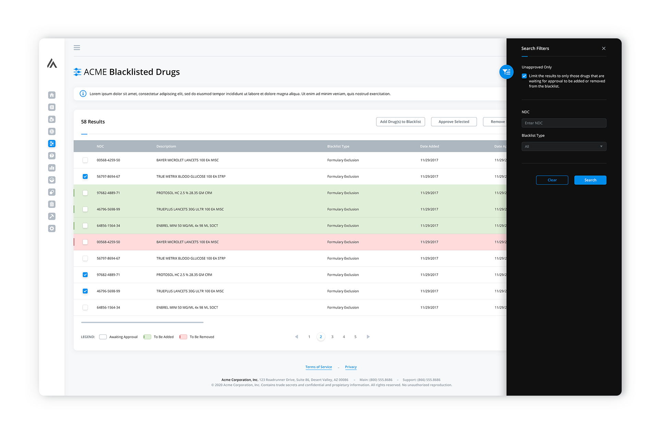Uncheck the Unapproved Only filter checkbox
The width and height of the screenshot is (658, 433).
pyautogui.click(x=524, y=76)
